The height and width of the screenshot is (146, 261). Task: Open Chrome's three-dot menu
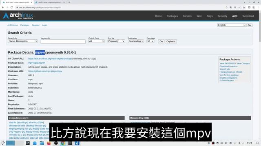pyautogui.click(x=258, y=7)
